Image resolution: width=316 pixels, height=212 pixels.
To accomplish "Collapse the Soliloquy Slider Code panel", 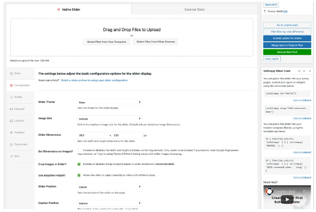I will (x=310, y=71).
